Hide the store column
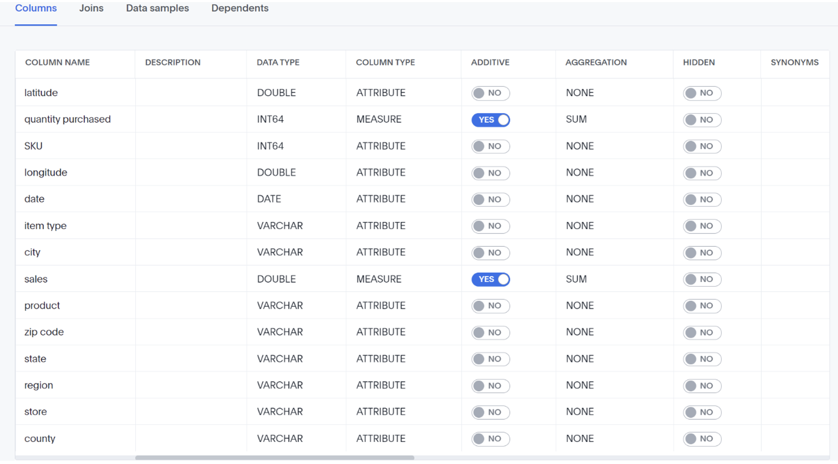The height and width of the screenshot is (464, 838). click(702, 412)
